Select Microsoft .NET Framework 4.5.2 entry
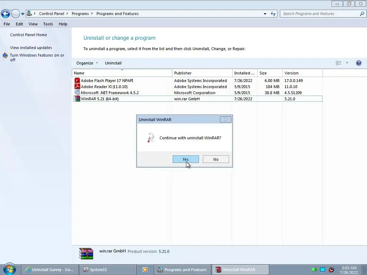 198,93
